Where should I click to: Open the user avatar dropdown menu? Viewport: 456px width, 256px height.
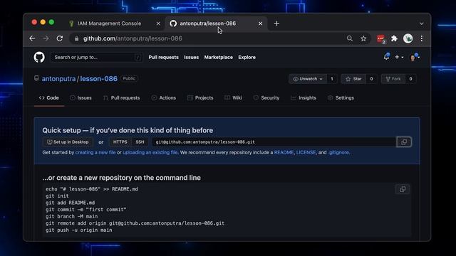point(414,57)
